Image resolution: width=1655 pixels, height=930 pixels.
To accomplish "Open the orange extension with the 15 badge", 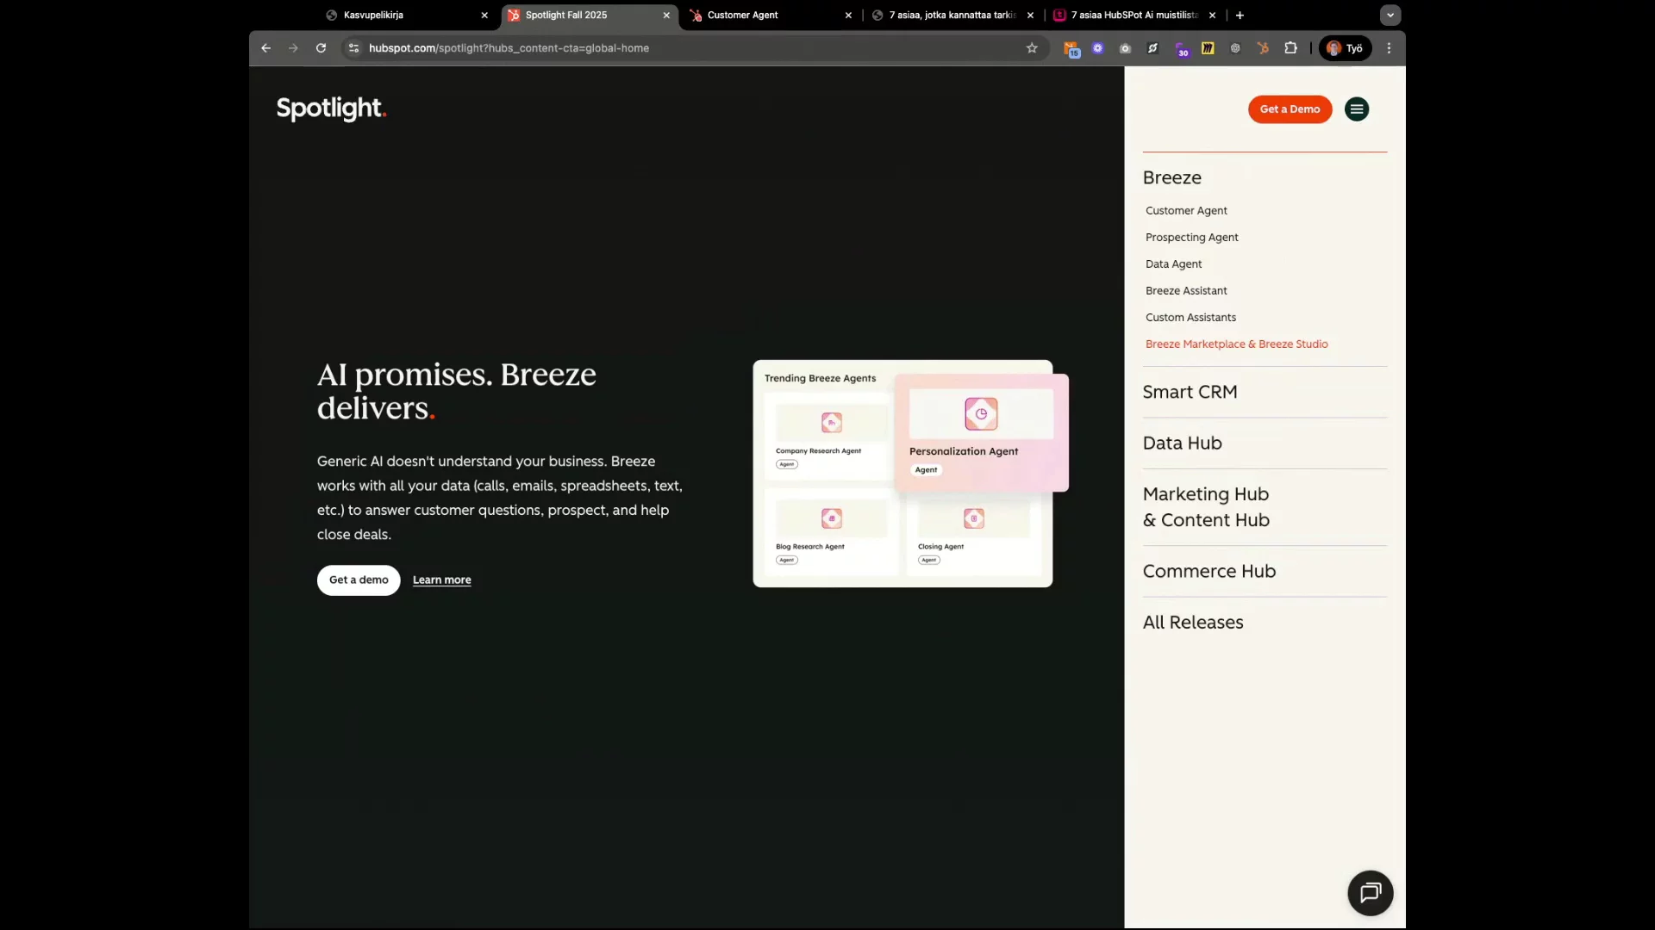I will point(1071,49).
